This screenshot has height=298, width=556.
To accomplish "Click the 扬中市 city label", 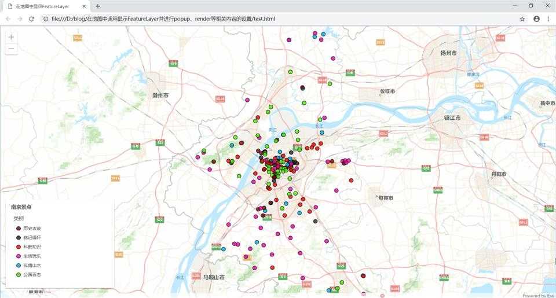I will tap(547, 103).
